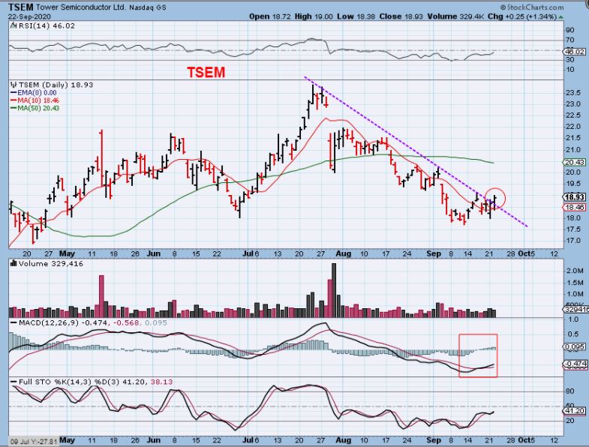The image size is (589, 447).
Task: Click the latest price bar on 22 September
Action: [495, 201]
